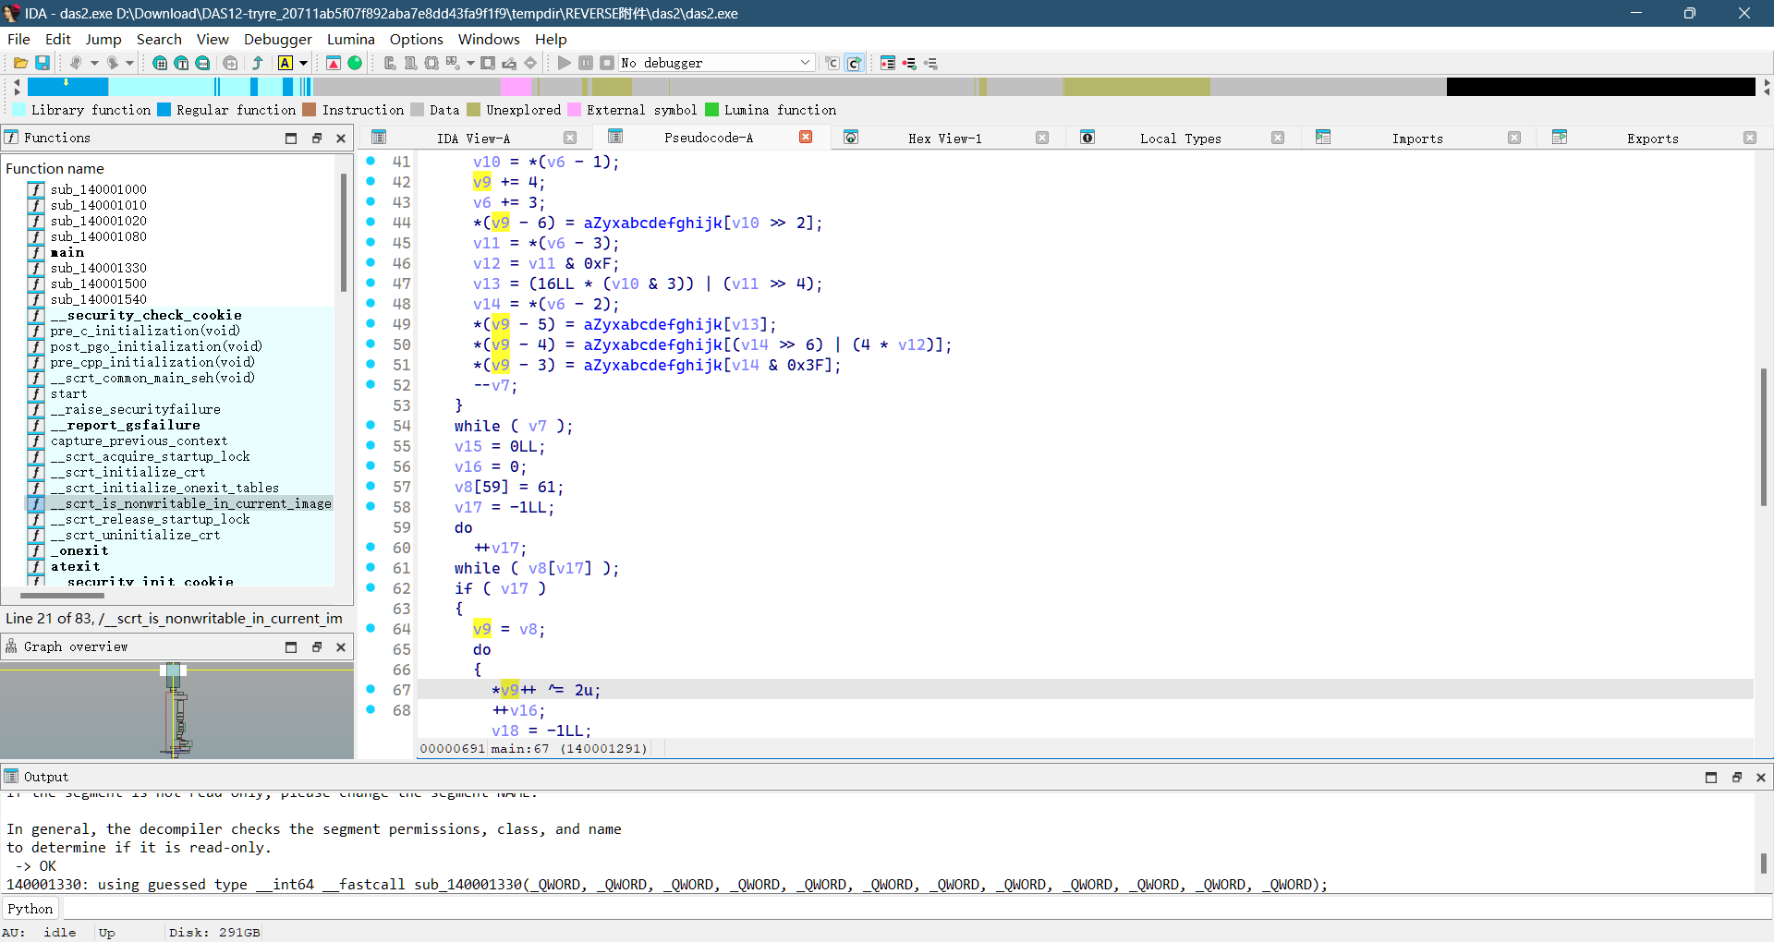Select the atexit function entry
Screen dimensions: 1774x942
point(75,566)
